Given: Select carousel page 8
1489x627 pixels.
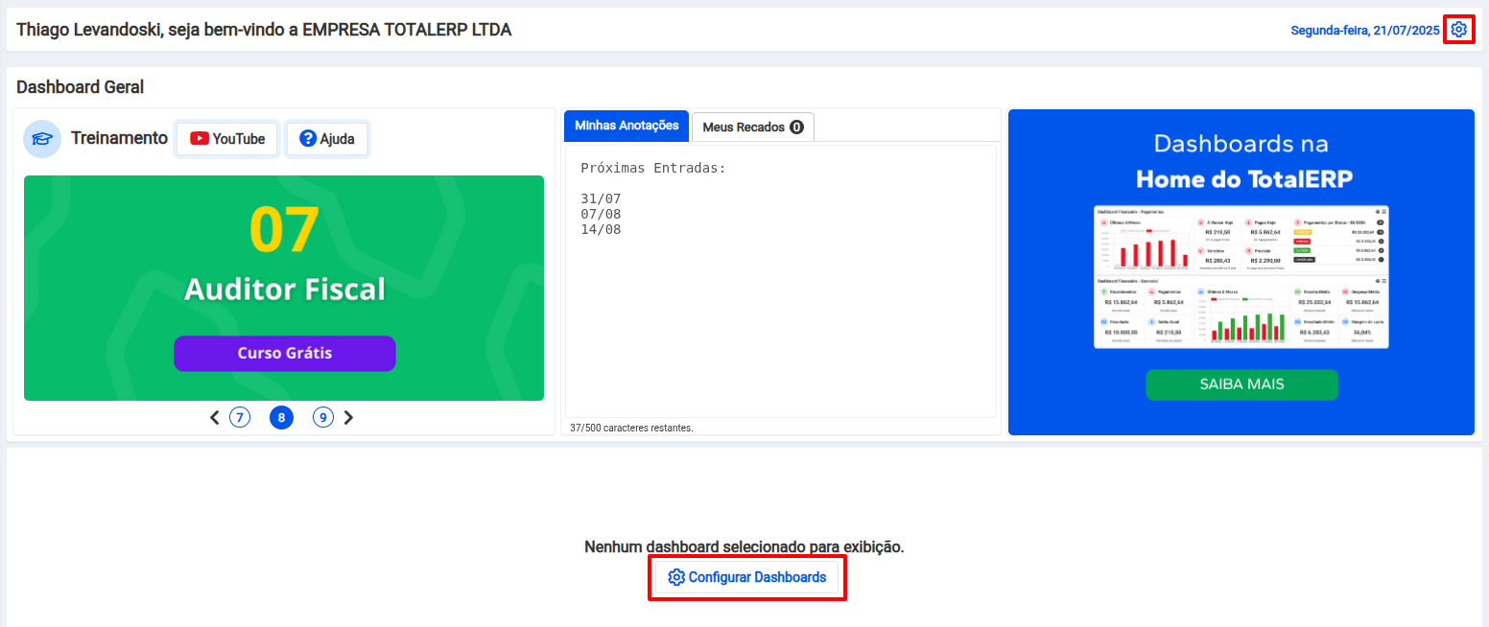Looking at the screenshot, I should (x=281, y=417).
